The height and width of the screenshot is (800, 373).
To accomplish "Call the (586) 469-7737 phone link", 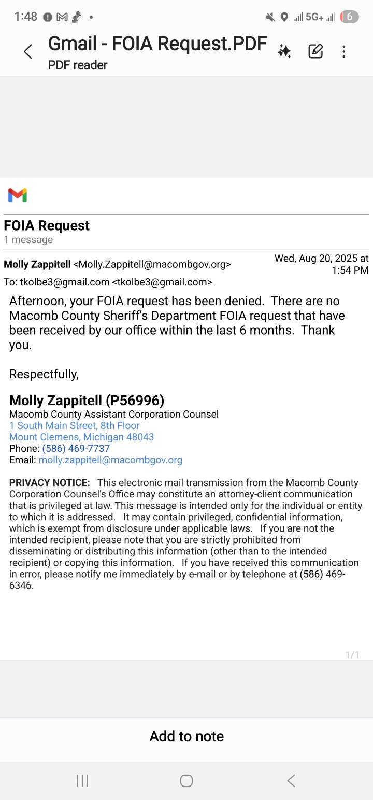I will (76, 448).
